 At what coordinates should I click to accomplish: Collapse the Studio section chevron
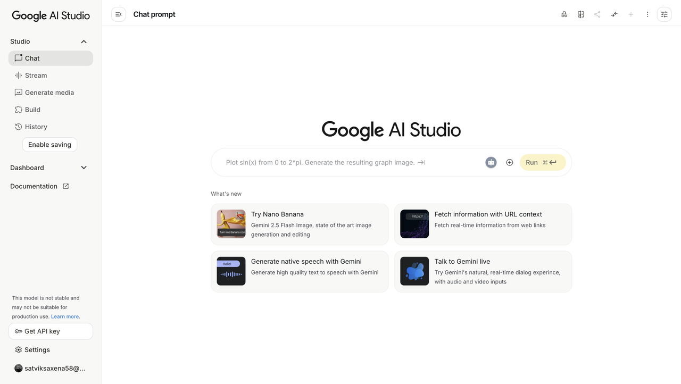tap(84, 41)
